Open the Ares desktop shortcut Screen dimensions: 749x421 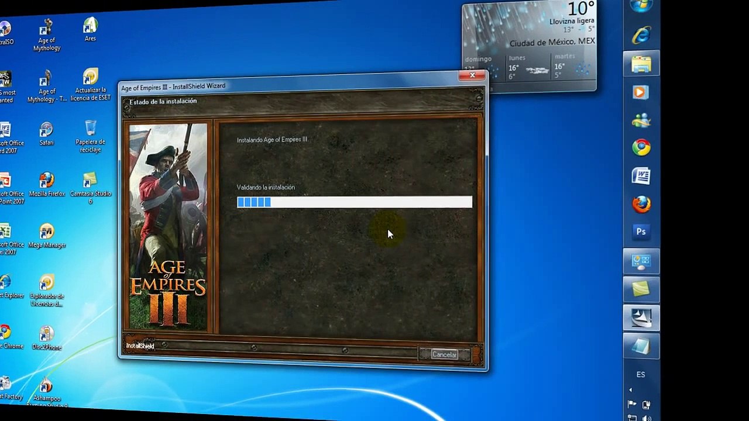coord(90,29)
